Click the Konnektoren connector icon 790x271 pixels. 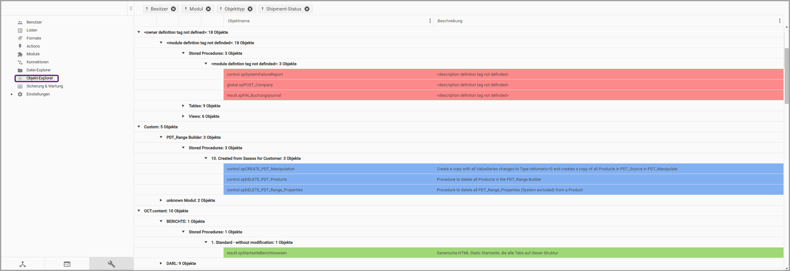pos(20,62)
